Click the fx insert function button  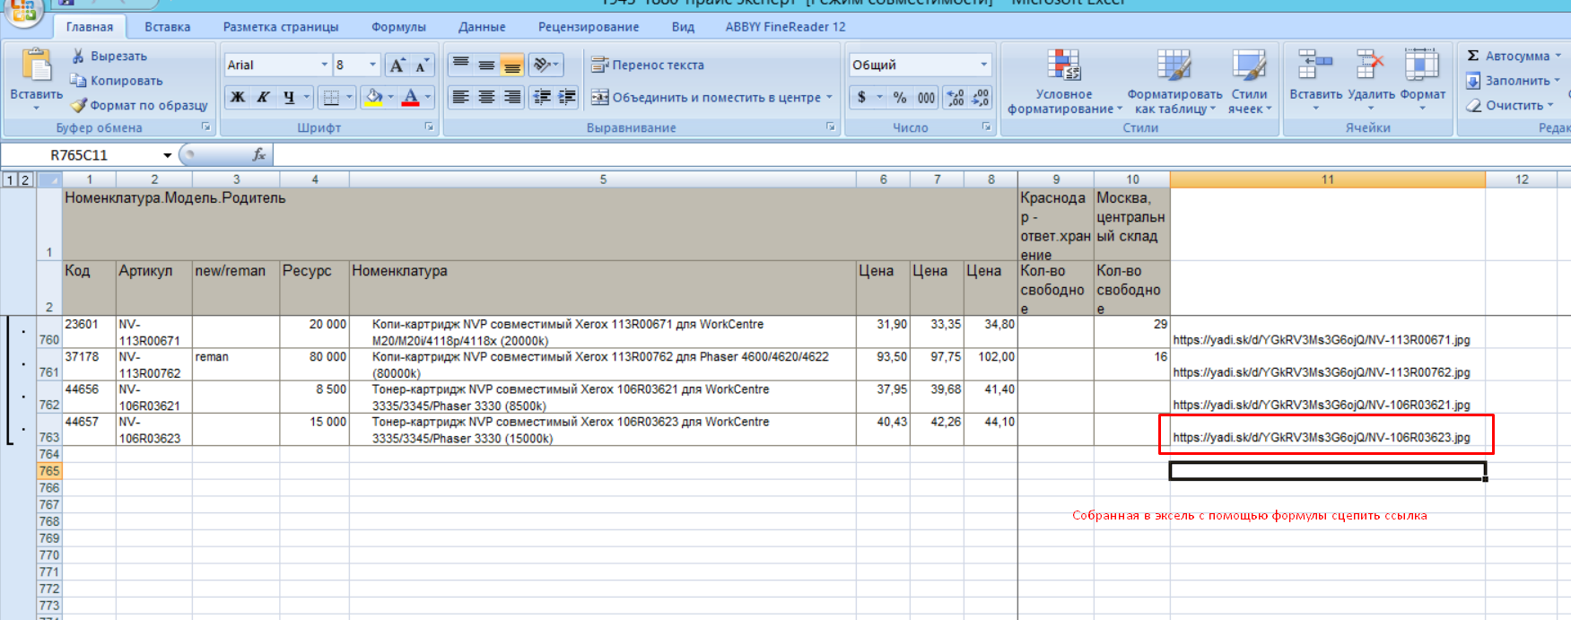tap(259, 154)
